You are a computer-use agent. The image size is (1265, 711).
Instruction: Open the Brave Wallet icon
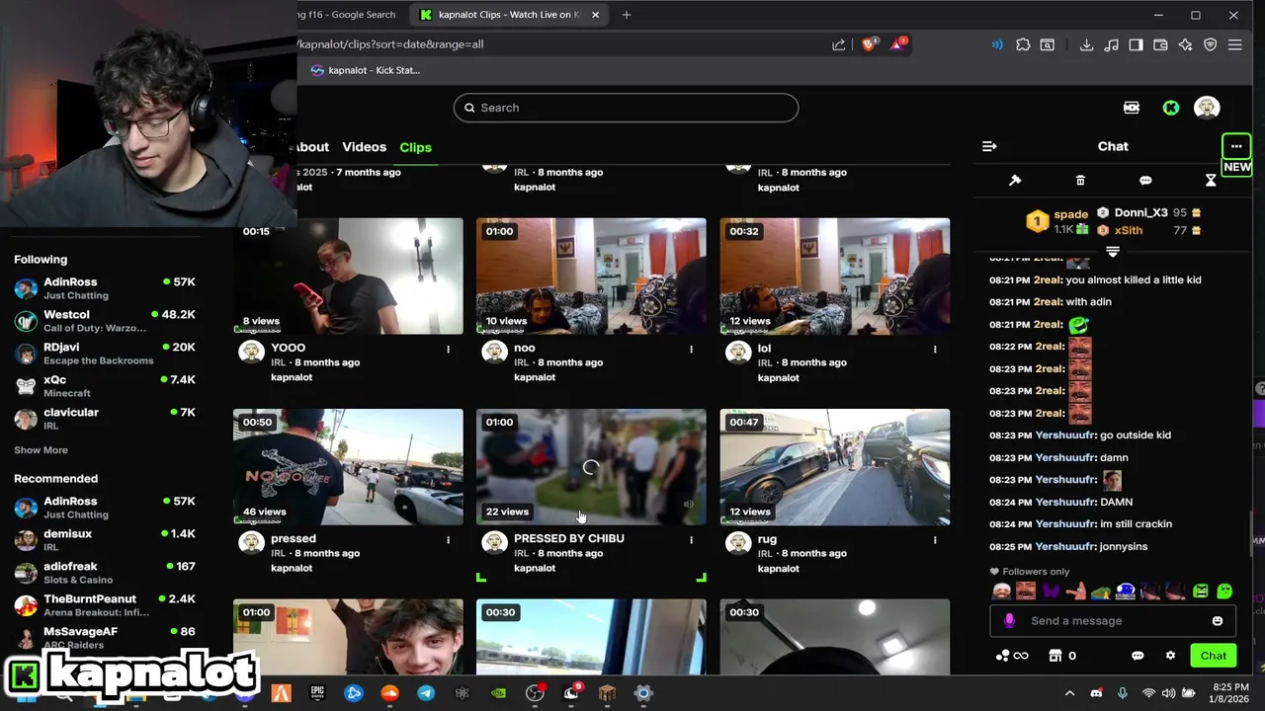click(x=1160, y=44)
